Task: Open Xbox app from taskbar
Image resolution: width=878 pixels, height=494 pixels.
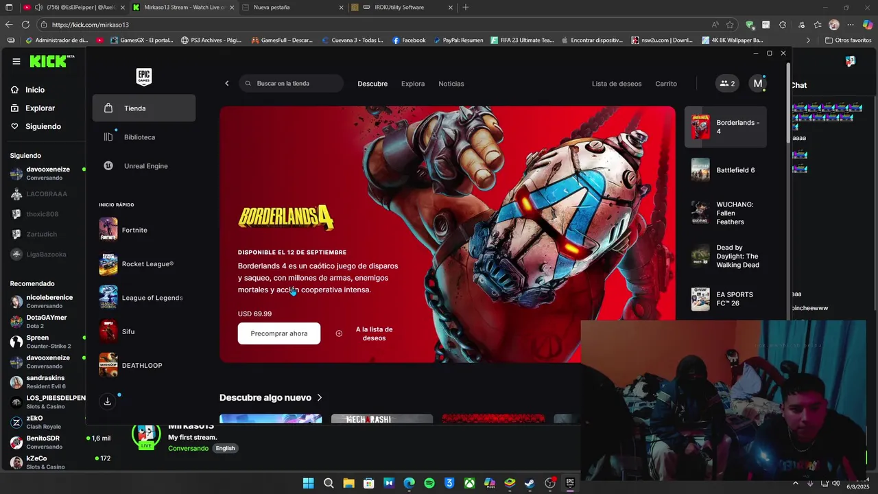Action: (469, 483)
